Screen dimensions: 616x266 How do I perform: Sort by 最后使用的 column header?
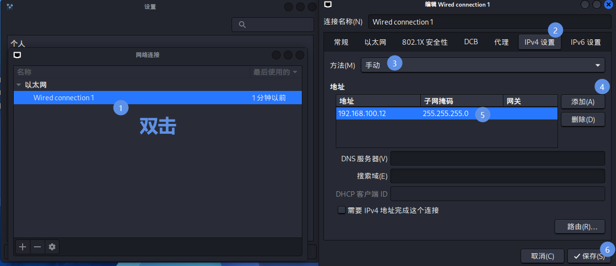point(275,72)
